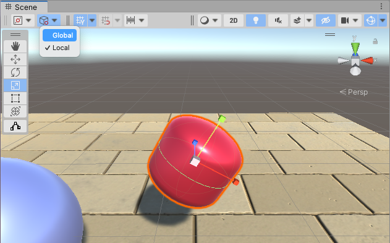Screen dimensions: 390x243
Task: Toggle hidden objects visibility eye icon
Action: coord(325,20)
